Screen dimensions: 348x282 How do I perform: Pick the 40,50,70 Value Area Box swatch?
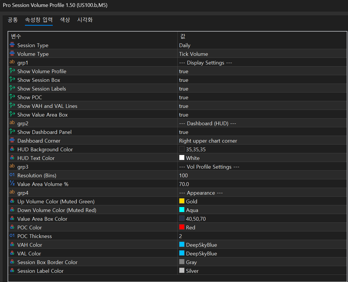click(182, 218)
